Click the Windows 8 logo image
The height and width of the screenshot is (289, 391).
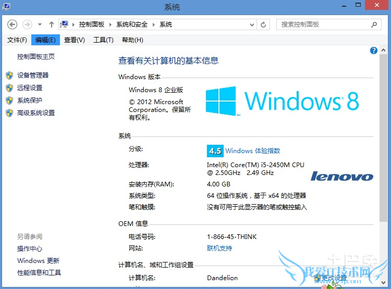pyautogui.click(x=282, y=101)
